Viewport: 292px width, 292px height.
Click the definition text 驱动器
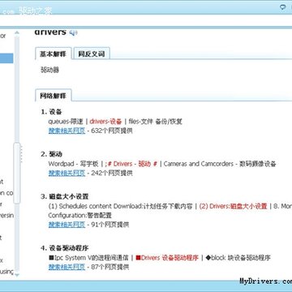[x=49, y=70]
